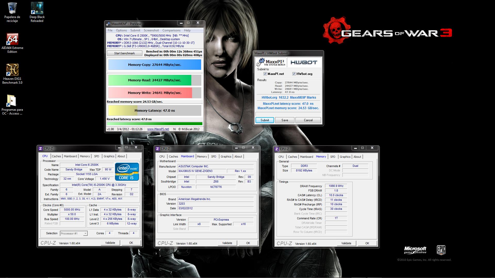
Task: Click the Z icon of the CPU-Z Memory window
Action: [x=276, y=149]
